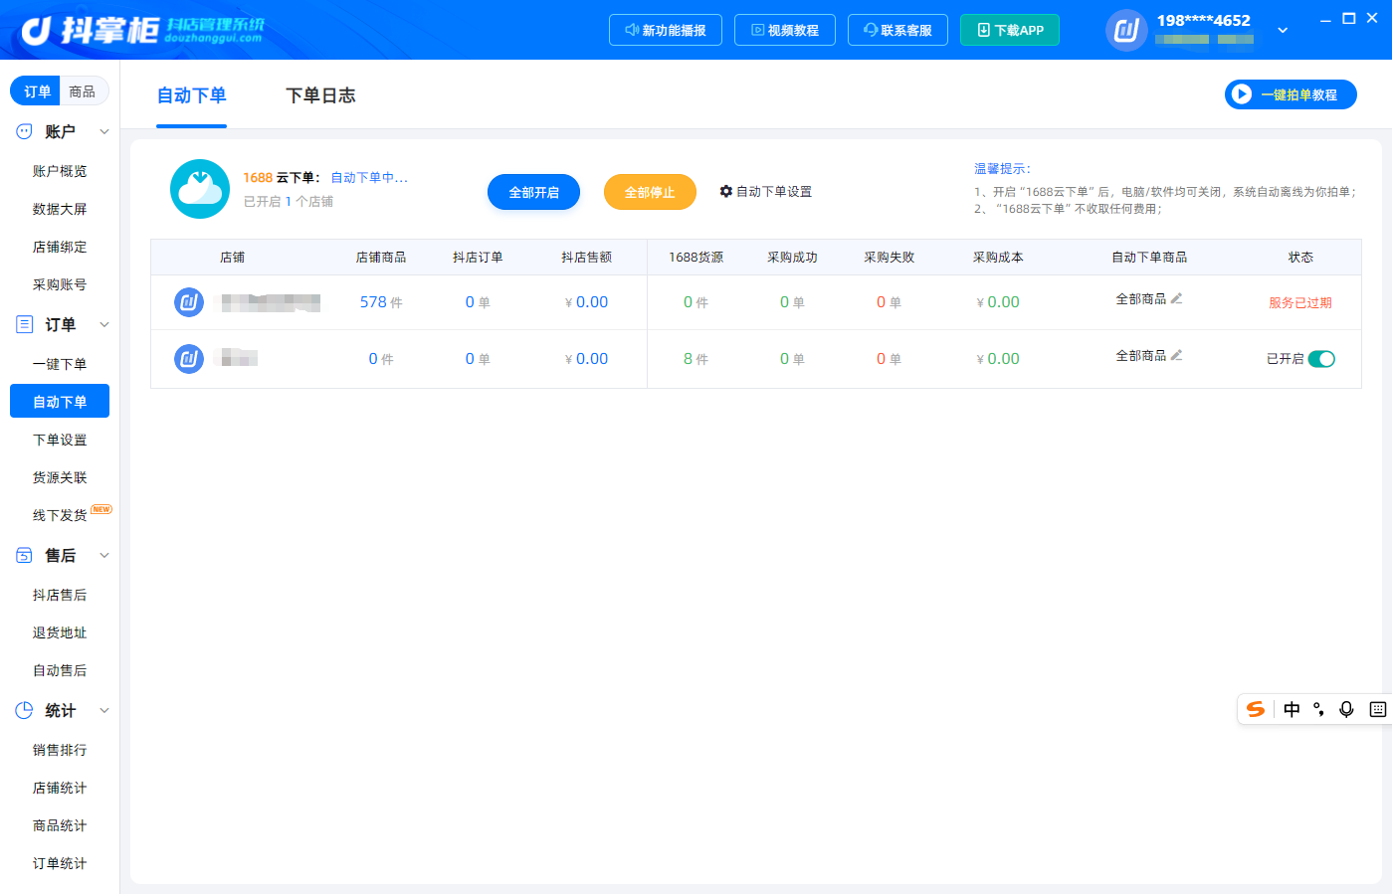Click the 账户 section icon in sidebar

[x=24, y=131]
